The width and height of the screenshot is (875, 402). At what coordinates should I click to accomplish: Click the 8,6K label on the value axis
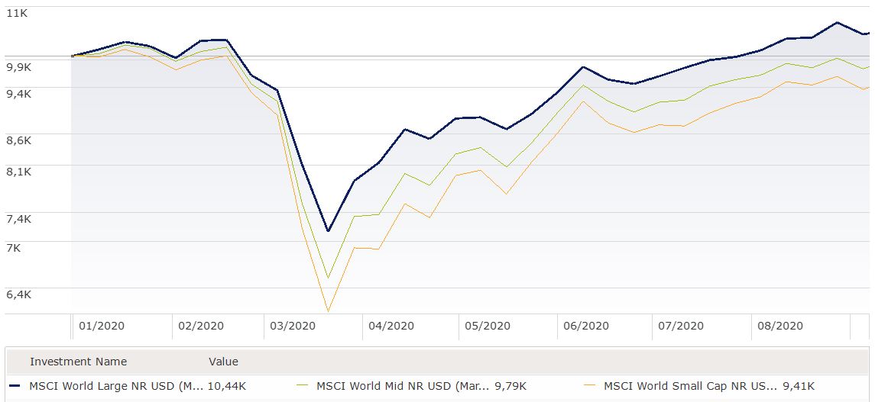click(18, 140)
